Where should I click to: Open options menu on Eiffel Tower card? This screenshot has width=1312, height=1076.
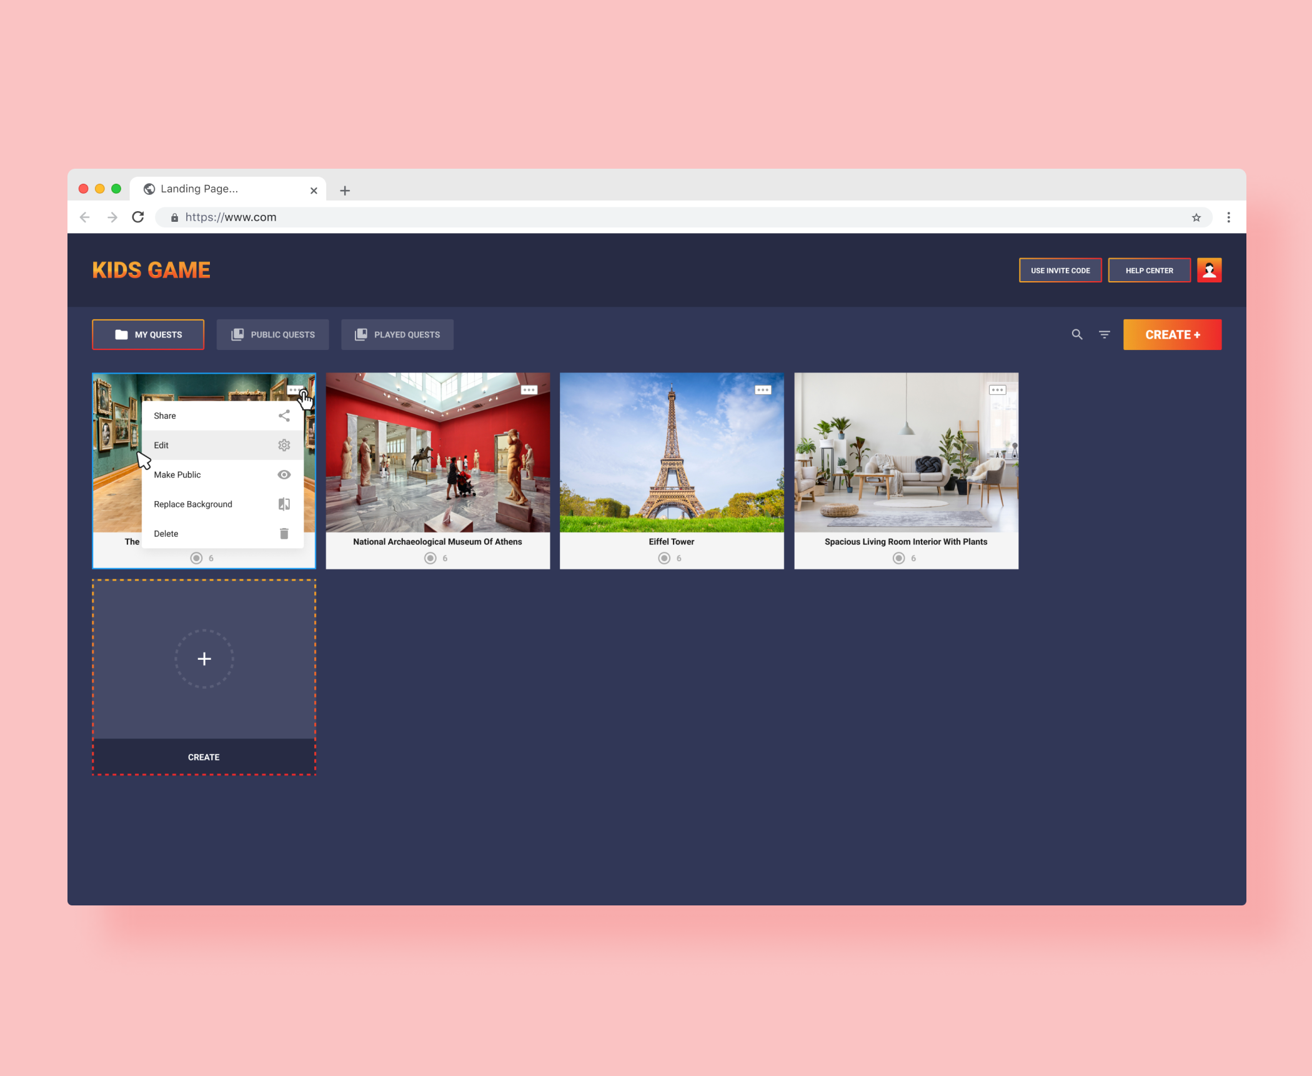(x=763, y=390)
